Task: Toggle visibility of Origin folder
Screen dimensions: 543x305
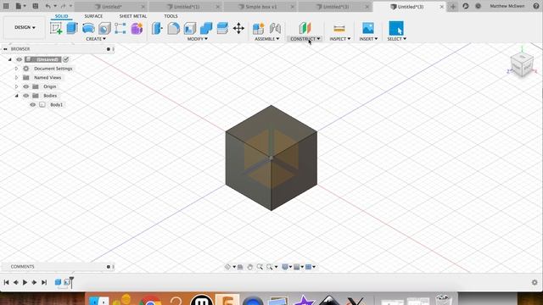Action: [x=26, y=86]
